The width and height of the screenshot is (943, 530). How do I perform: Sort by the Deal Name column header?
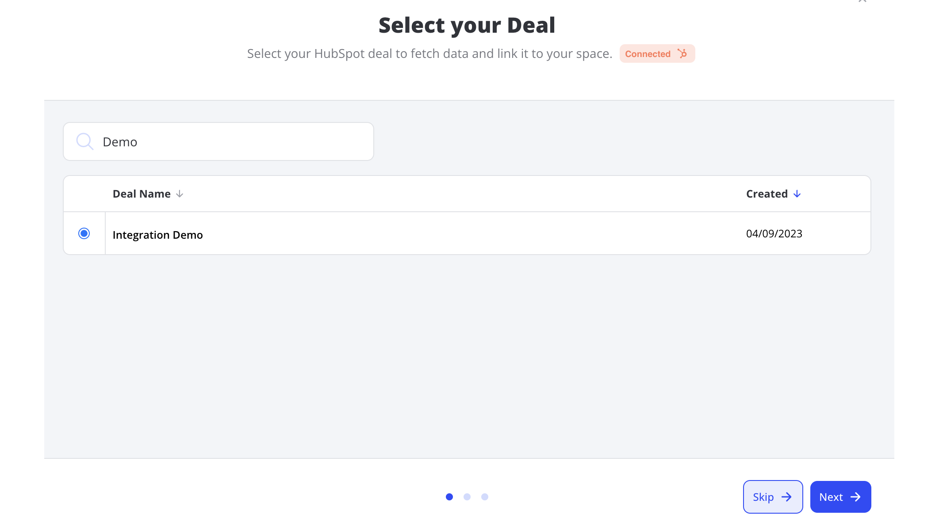(142, 194)
